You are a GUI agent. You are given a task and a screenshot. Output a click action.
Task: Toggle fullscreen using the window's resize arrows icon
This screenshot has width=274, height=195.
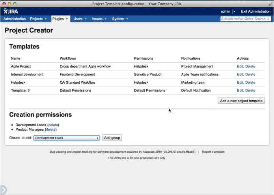270,4
